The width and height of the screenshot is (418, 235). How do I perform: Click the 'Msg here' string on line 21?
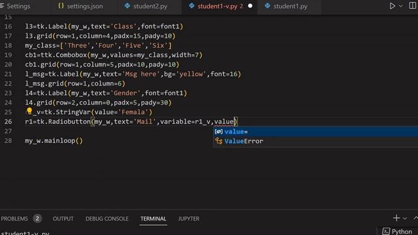(141, 74)
